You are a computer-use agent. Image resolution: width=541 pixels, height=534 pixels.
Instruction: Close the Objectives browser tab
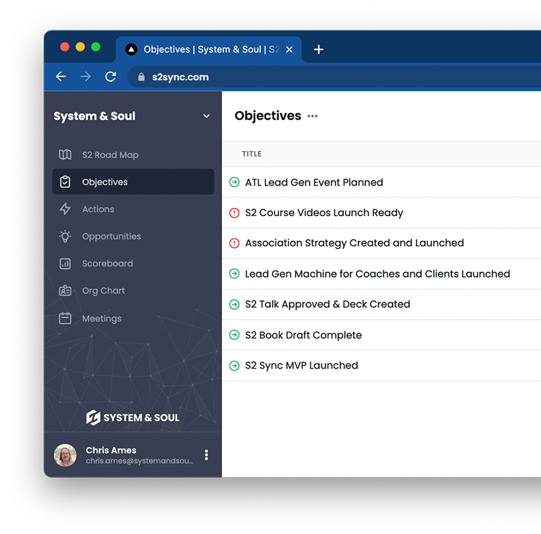point(289,50)
